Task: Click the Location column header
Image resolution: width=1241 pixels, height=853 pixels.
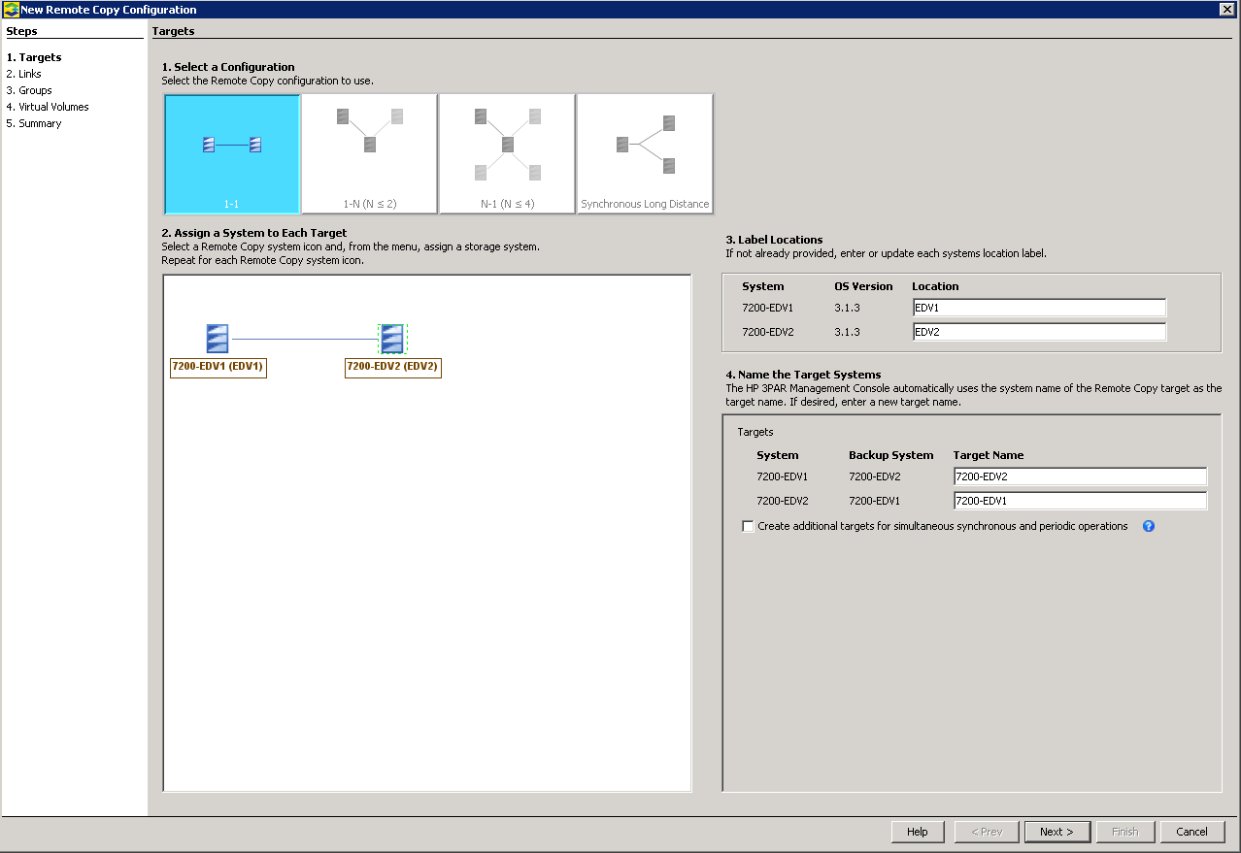Action: [x=935, y=286]
